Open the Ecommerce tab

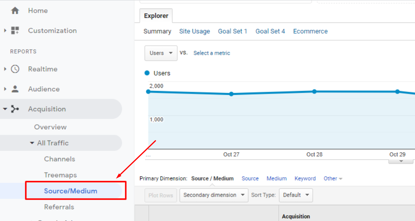coord(310,31)
